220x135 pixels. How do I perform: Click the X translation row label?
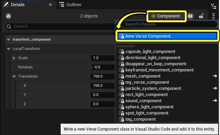[x=25, y=86]
